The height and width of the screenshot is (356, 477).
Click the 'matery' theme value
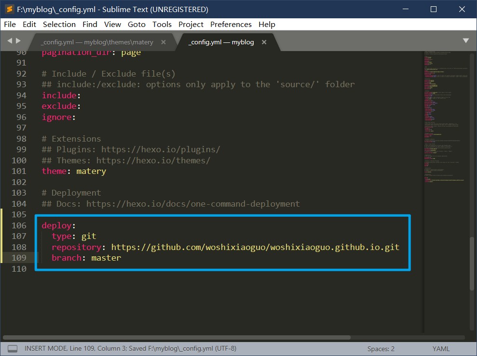click(91, 171)
